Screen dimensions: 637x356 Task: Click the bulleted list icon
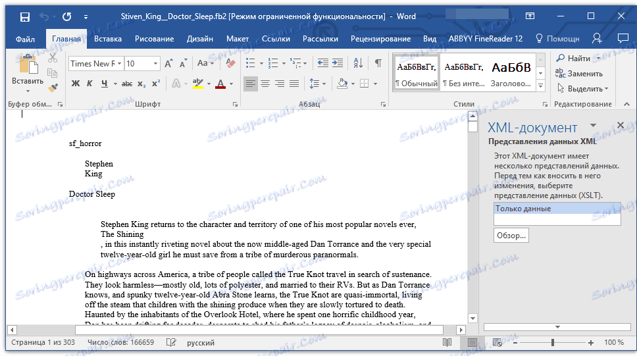[251, 63]
